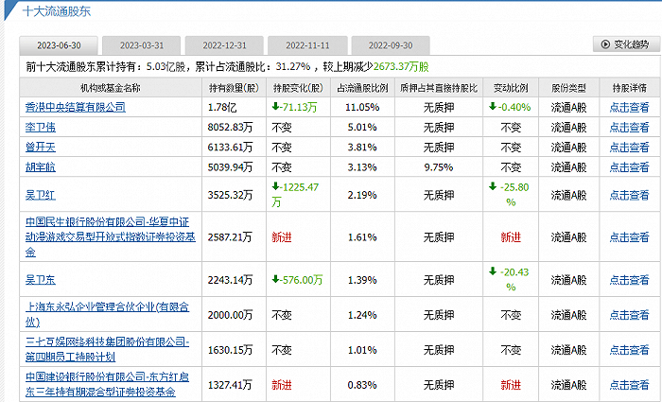Image resolution: width=662 pixels, height=402 pixels.
Task: Open shareholder link 吴卫东
Action: tap(41, 280)
